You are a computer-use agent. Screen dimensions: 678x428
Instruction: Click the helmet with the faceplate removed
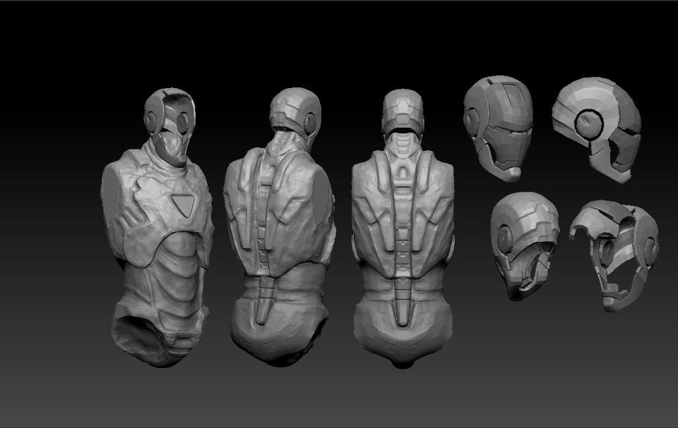(525, 246)
